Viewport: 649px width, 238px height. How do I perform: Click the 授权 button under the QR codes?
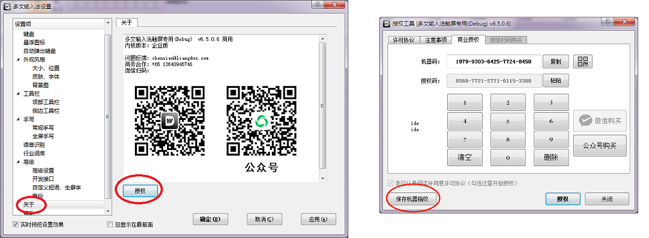pyautogui.click(x=140, y=191)
